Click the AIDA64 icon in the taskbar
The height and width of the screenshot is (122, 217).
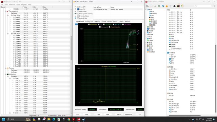tap(79, 119)
